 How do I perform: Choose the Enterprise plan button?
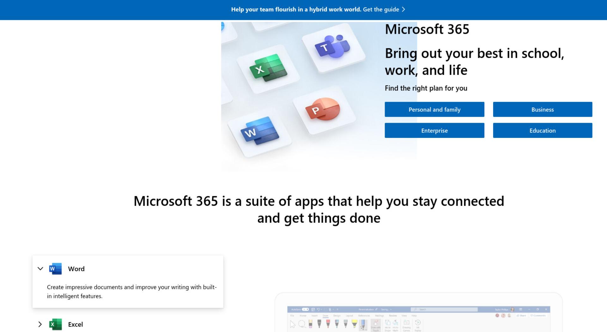[434, 130]
